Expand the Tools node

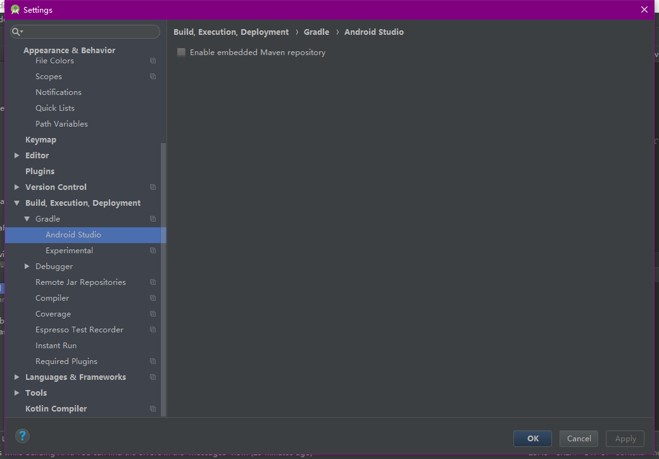tap(17, 393)
